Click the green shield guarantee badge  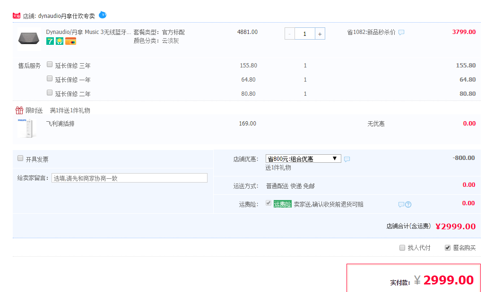pyautogui.click(x=60, y=41)
